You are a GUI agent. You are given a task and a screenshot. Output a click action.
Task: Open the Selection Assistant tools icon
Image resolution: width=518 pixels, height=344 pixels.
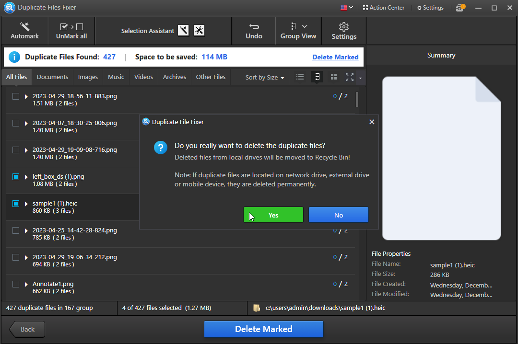(199, 30)
